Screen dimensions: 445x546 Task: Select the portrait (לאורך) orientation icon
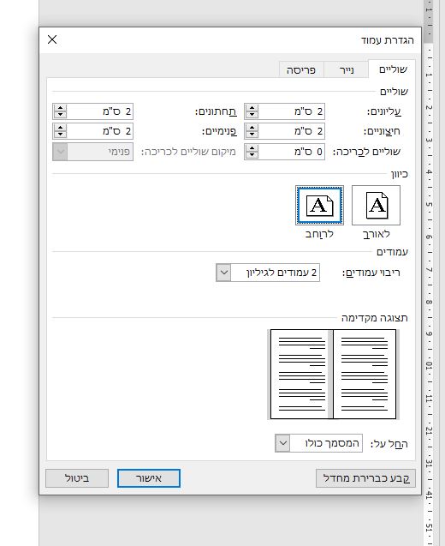pos(376,205)
